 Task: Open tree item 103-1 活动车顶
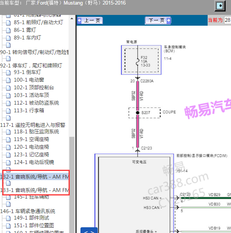31,95
